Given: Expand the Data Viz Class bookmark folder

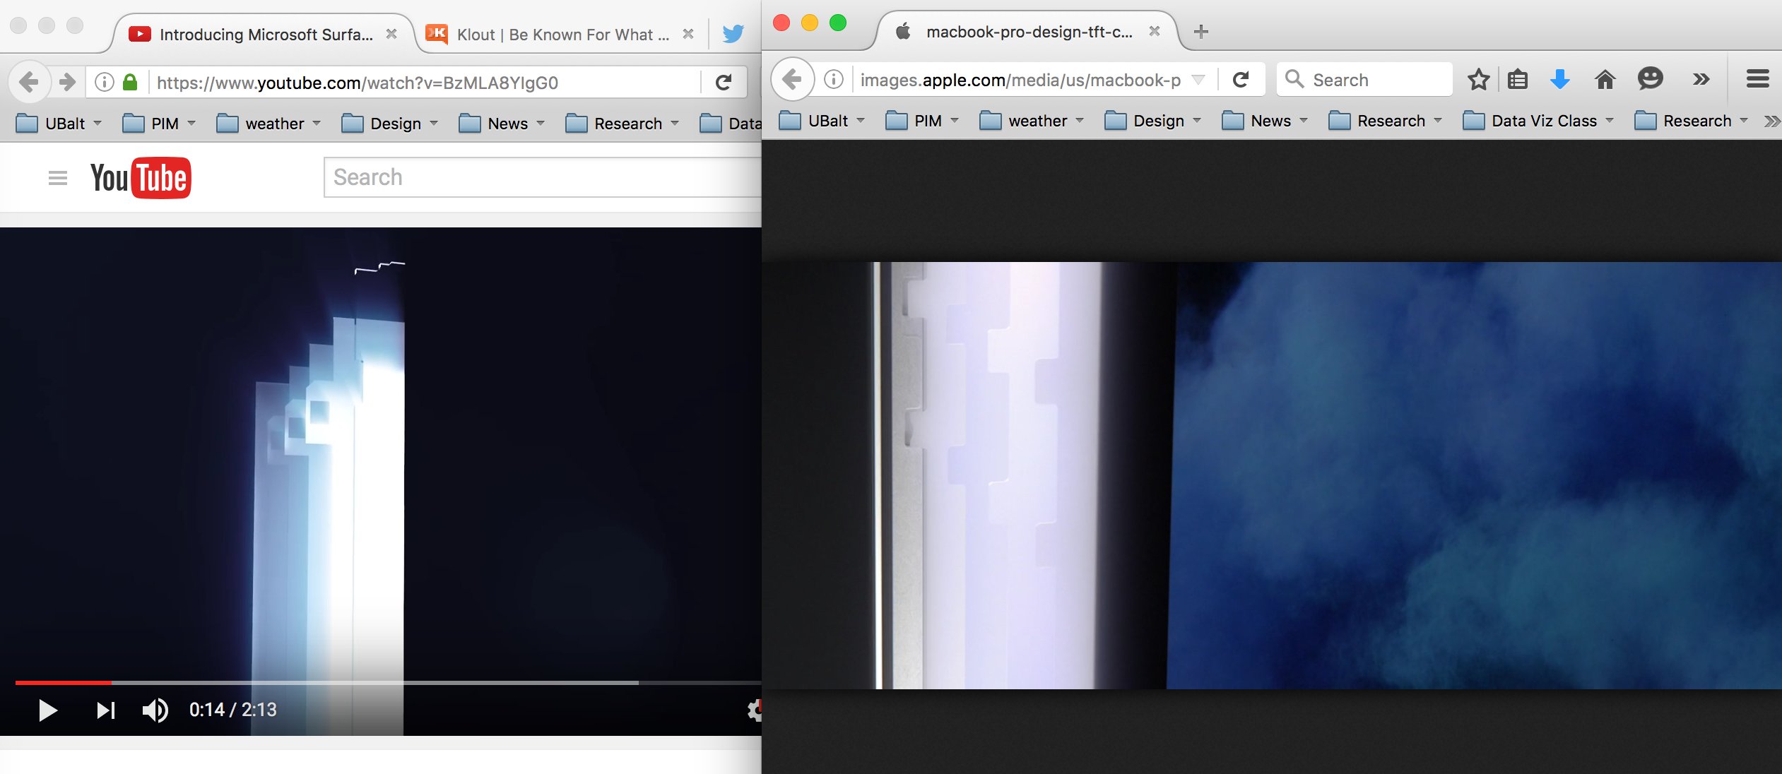Looking at the screenshot, I should tap(1538, 121).
